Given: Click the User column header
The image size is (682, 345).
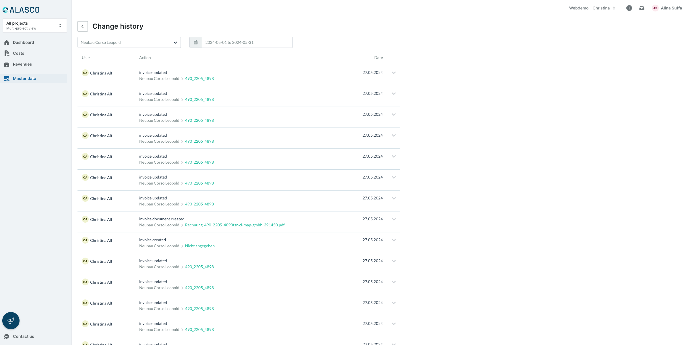Looking at the screenshot, I should (86, 58).
